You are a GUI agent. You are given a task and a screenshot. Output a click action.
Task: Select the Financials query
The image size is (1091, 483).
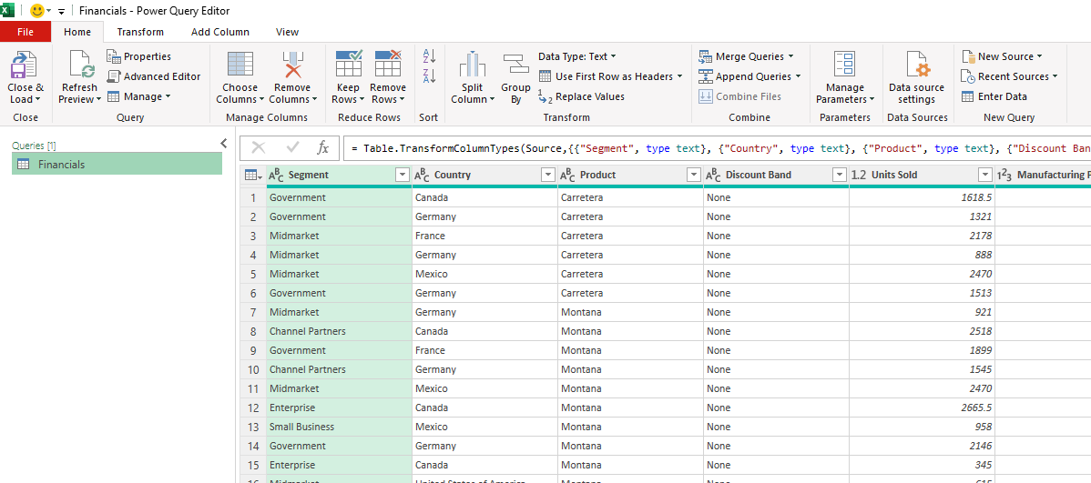coord(117,164)
